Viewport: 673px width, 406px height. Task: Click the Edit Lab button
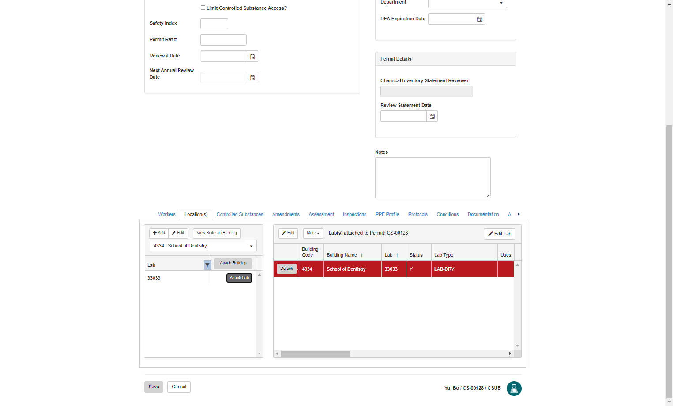tap(500, 234)
